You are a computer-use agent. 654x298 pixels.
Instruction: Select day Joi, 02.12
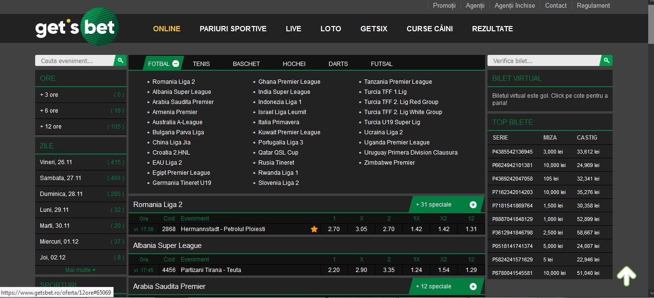(x=81, y=258)
